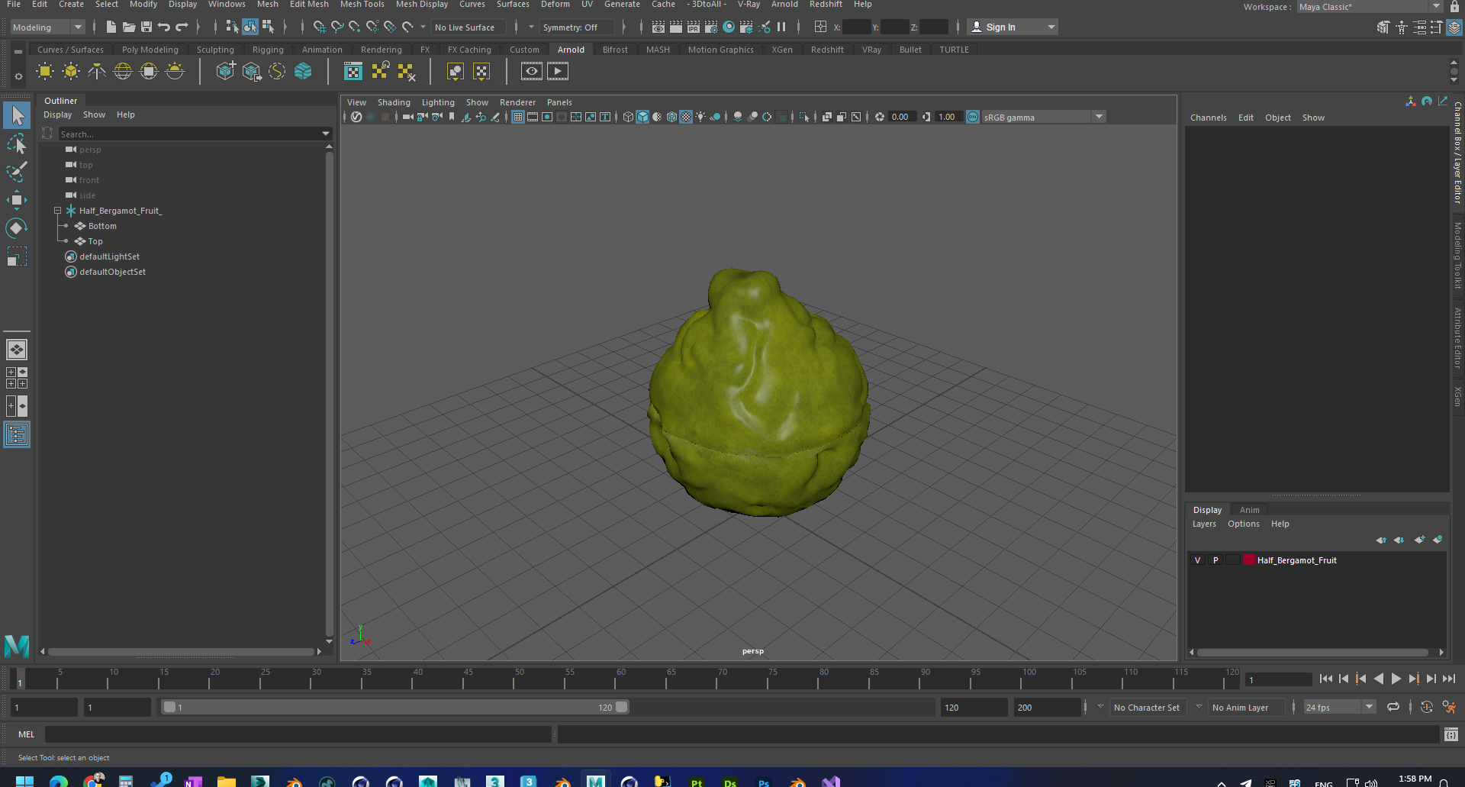
Task: Toggle the viewport grid display
Action: click(x=518, y=117)
